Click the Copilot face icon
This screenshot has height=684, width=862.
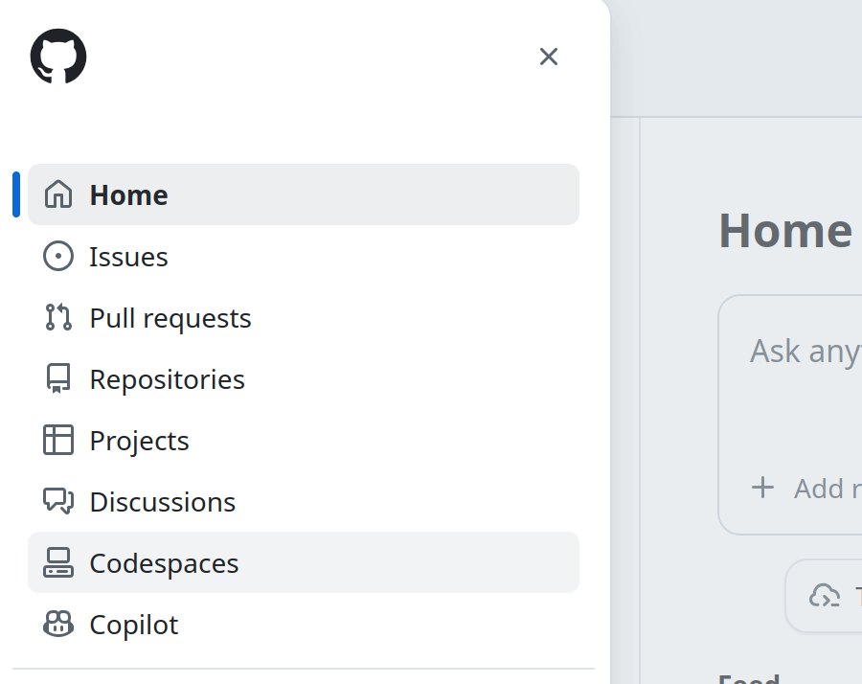pos(58,625)
